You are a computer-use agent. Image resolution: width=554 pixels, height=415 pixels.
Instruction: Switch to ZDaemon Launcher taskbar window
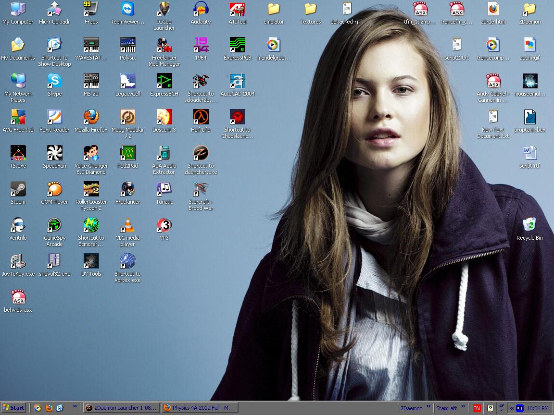[x=120, y=408]
